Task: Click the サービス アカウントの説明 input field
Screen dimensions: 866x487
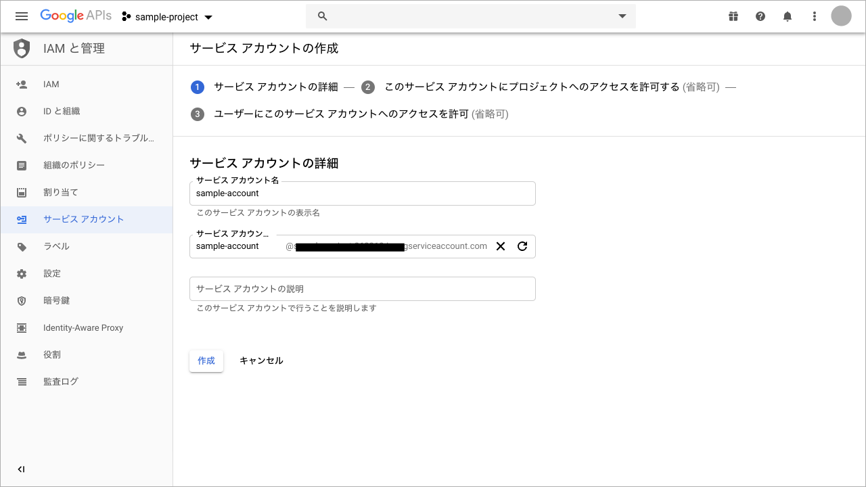Action: coord(363,288)
